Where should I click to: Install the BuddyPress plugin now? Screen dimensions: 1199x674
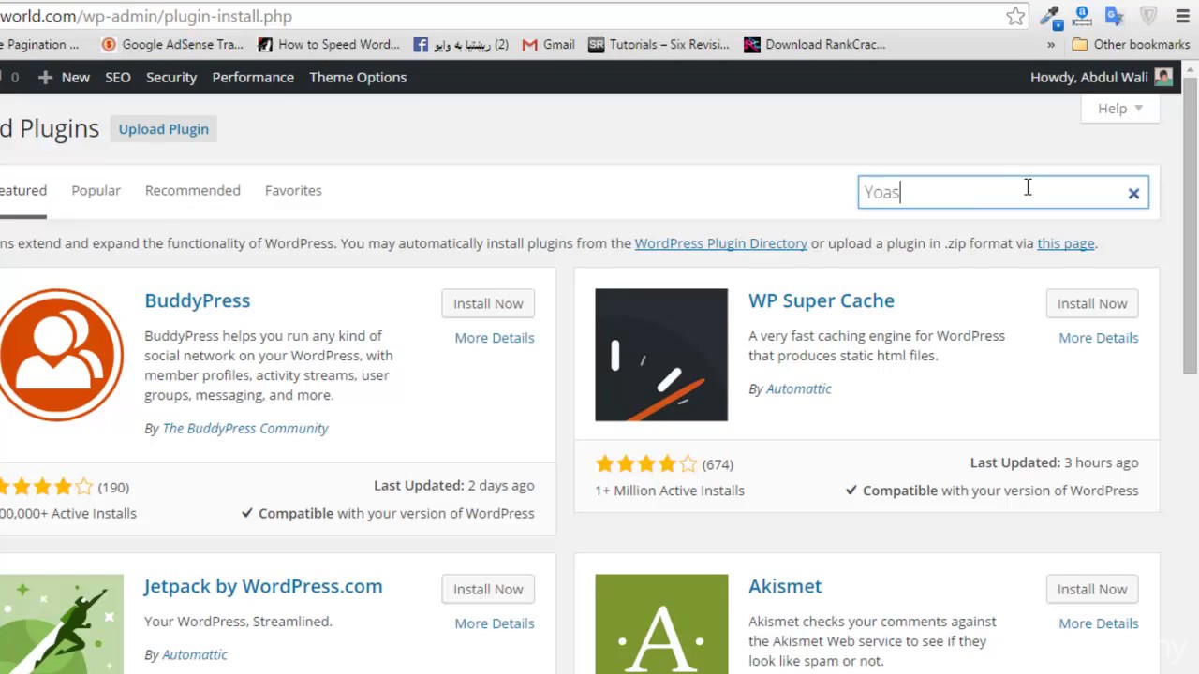tap(488, 303)
